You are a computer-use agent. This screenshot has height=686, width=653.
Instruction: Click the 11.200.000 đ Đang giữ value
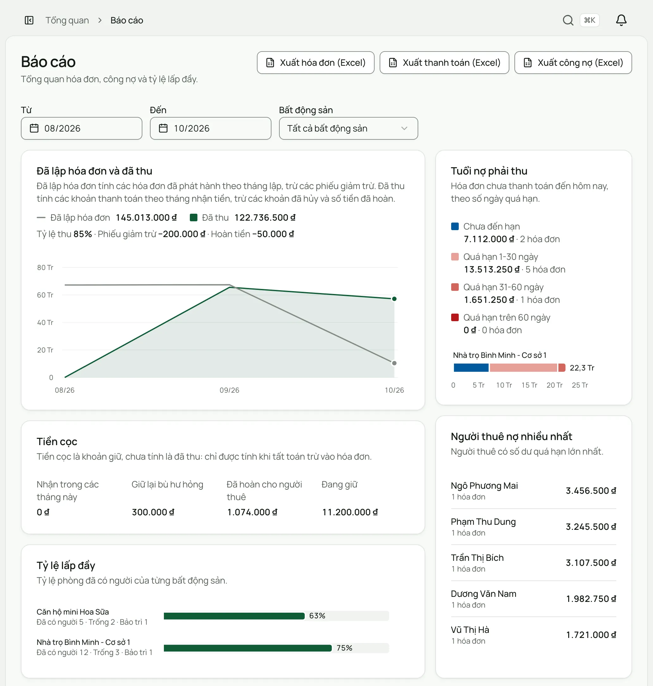pos(350,512)
